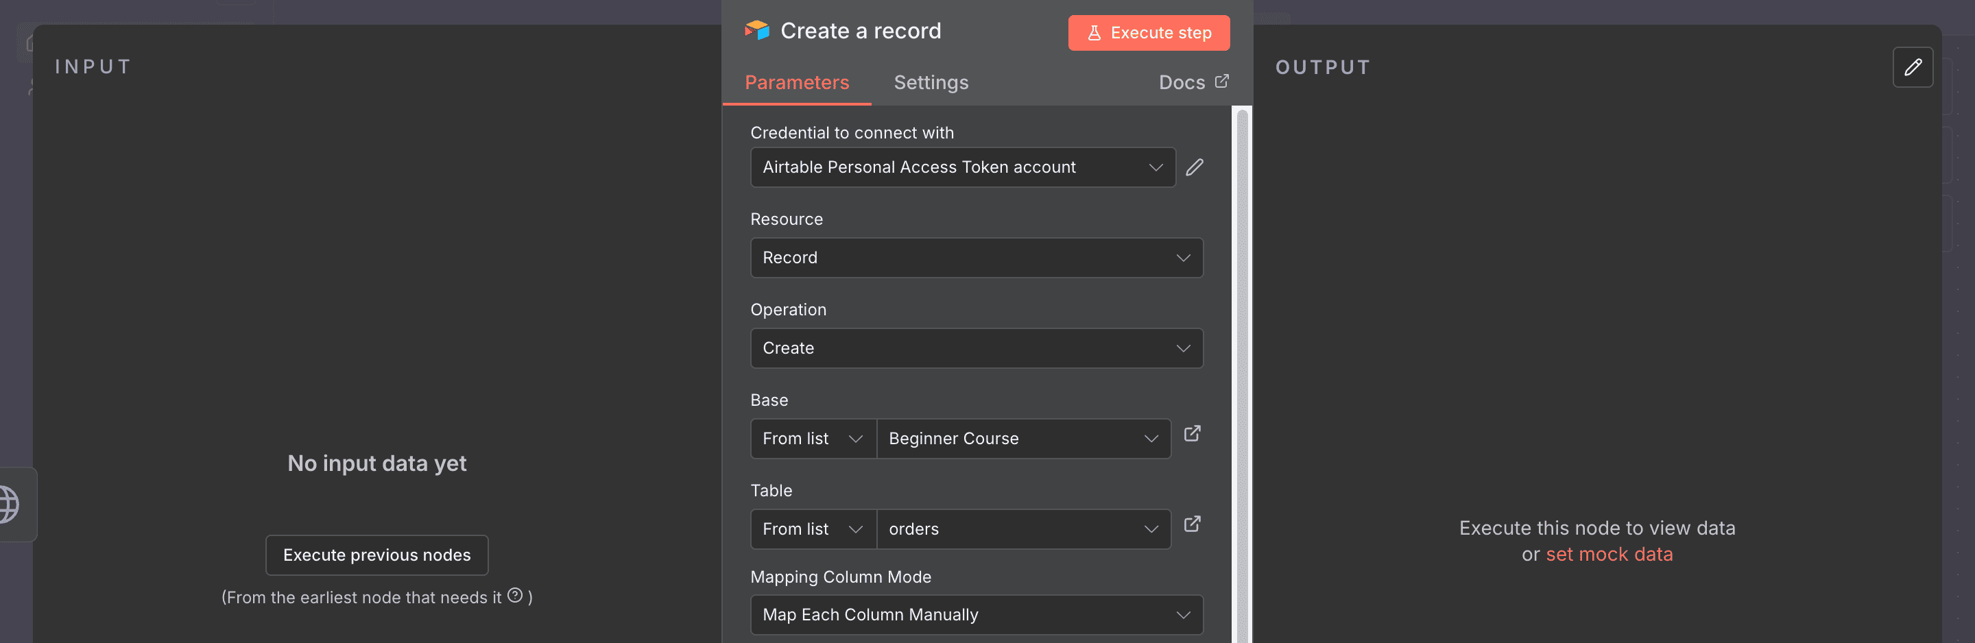Click the edit output pencil icon
Screen dimensions: 1975x643
(x=1912, y=67)
